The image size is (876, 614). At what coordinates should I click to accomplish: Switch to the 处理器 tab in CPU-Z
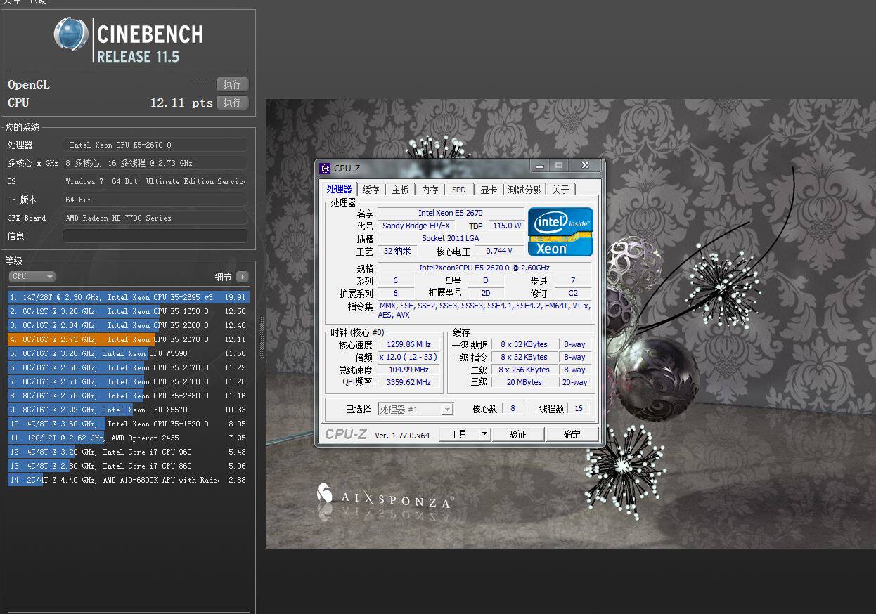pyautogui.click(x=339, y=190)
